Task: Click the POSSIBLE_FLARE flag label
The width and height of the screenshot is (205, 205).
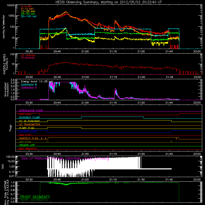Action: click(x=29, y=118)
